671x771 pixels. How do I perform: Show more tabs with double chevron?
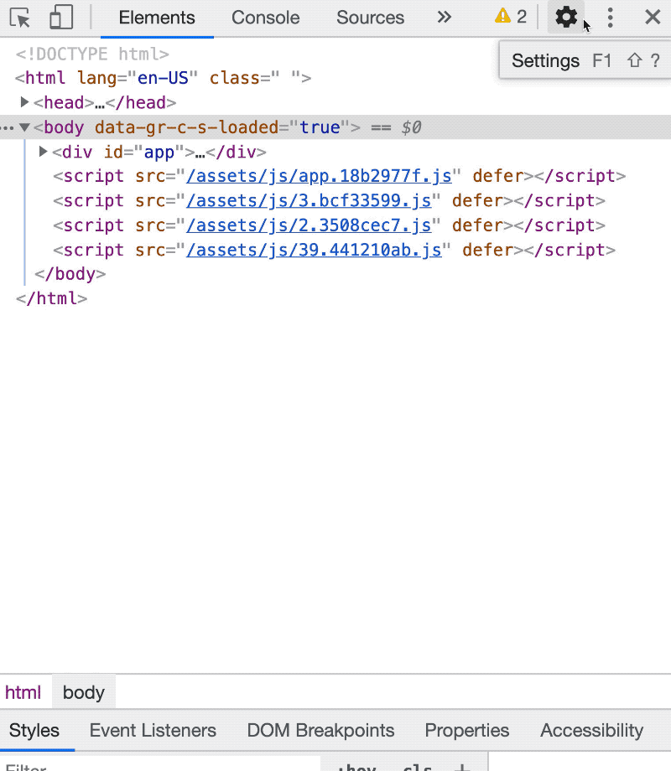445,18
